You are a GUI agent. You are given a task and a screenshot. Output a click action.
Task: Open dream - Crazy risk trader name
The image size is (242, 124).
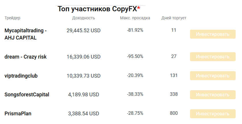[x=26, y=57]
